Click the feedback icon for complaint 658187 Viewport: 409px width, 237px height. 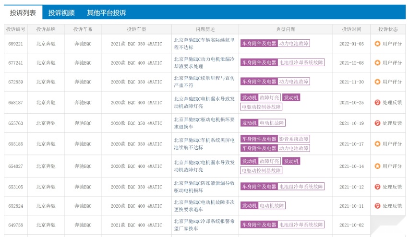click(x=377, y=103)
